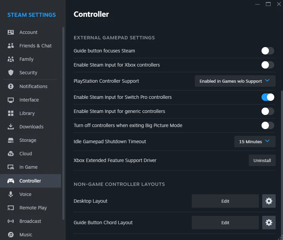
Task: Click the Family group icon
Action: 11,59
